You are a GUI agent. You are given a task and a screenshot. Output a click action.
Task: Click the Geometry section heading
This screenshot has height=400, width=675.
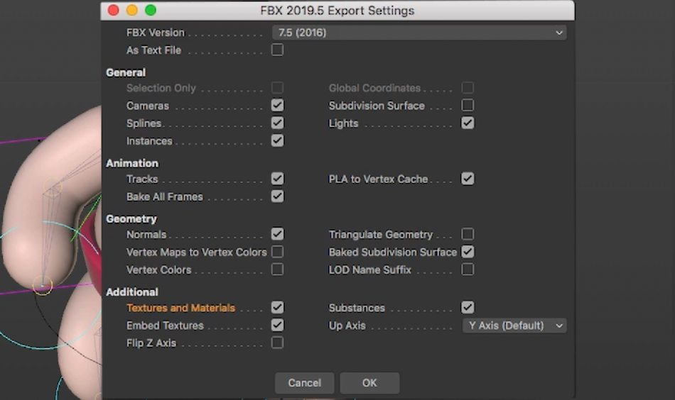click(x=131, y=219)
